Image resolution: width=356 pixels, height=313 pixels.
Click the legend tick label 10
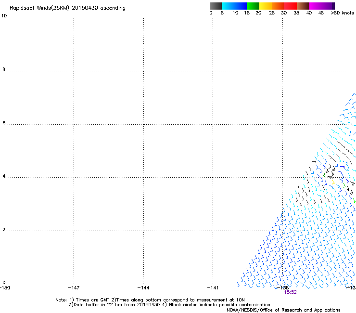pyautogui.click(x=235, y=13)
